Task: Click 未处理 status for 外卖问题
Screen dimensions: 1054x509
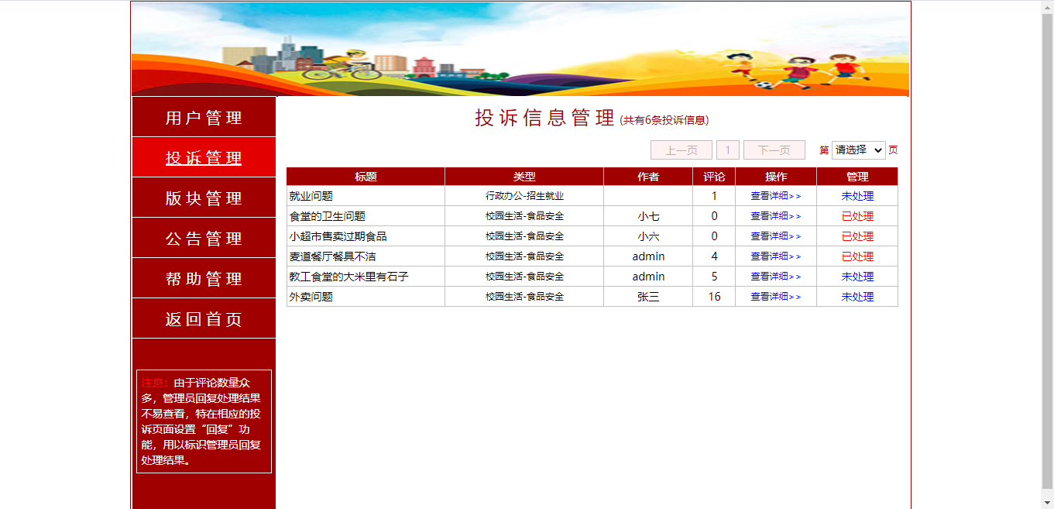Action: (x=857, y=297)
